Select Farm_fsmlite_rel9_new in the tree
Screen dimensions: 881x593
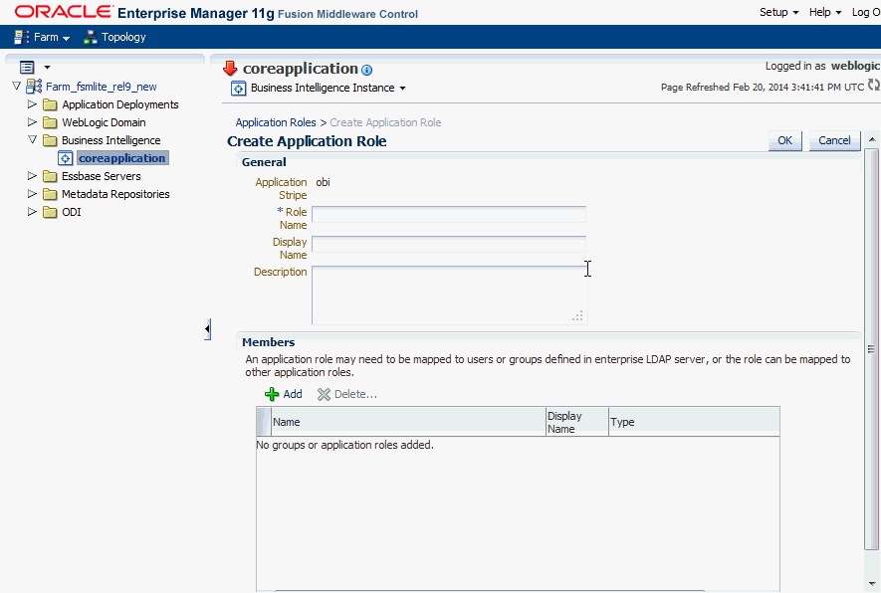[102, 87]
